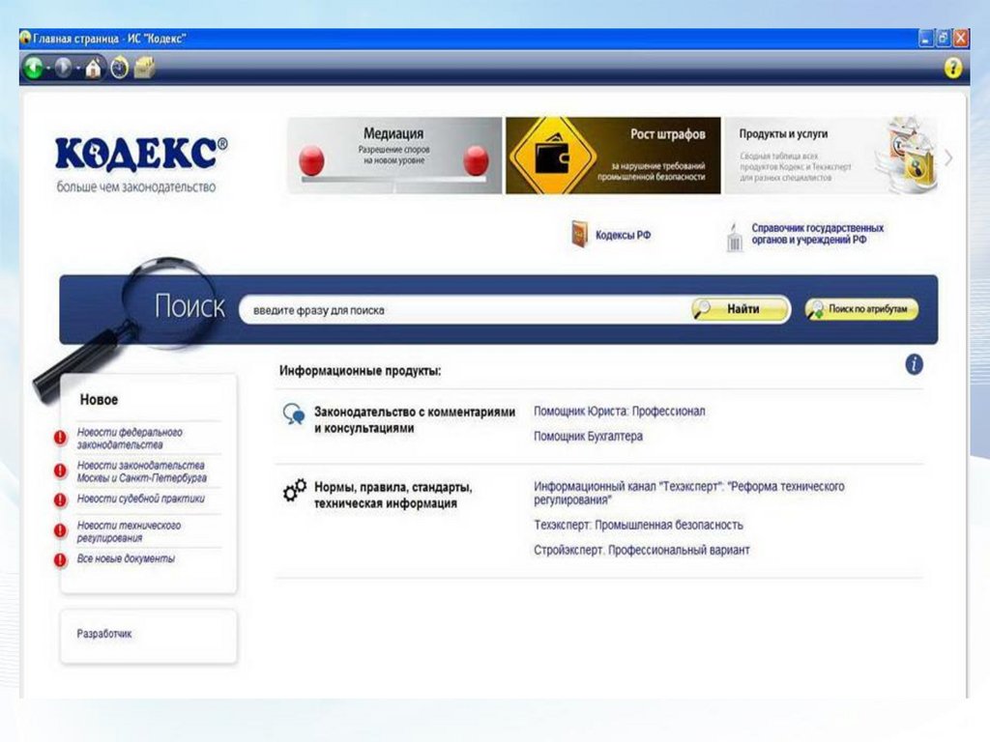
Task: Open Новости федерального законодательства
Action: click(x=130, y=439)
